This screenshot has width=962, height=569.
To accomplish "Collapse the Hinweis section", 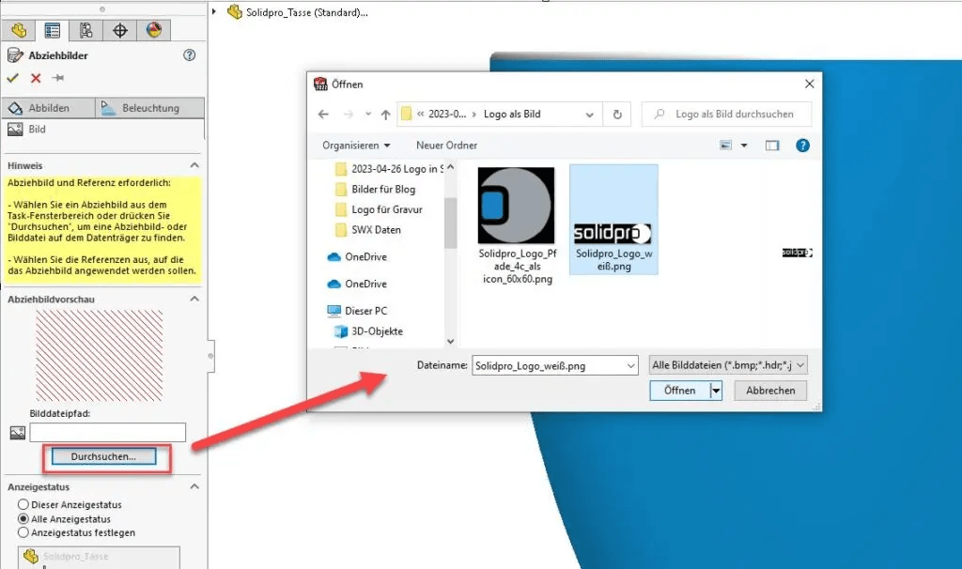I will coord(194,165).
